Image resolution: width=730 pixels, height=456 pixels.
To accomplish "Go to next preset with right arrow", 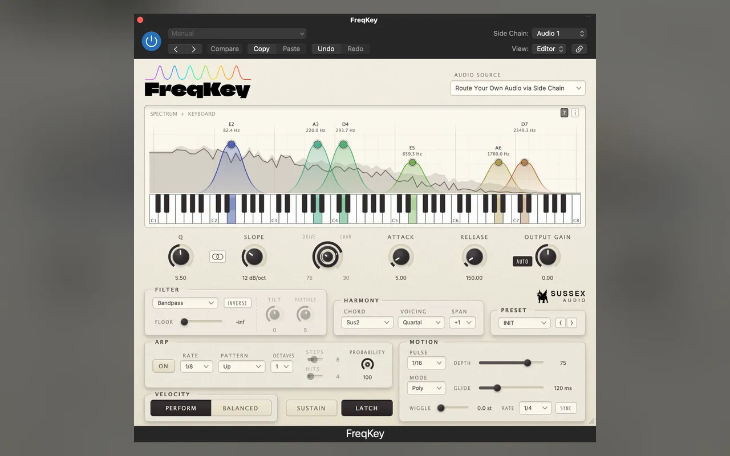I will pos(194,49).
